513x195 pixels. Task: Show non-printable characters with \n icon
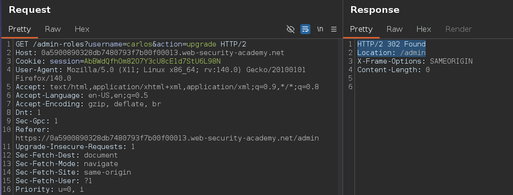click(x=320, y=29)
